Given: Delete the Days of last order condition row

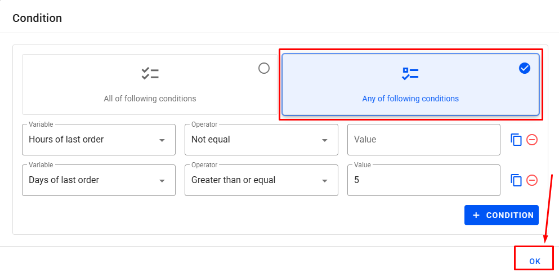Looking at the screenshot, I should tap(532, 180).
